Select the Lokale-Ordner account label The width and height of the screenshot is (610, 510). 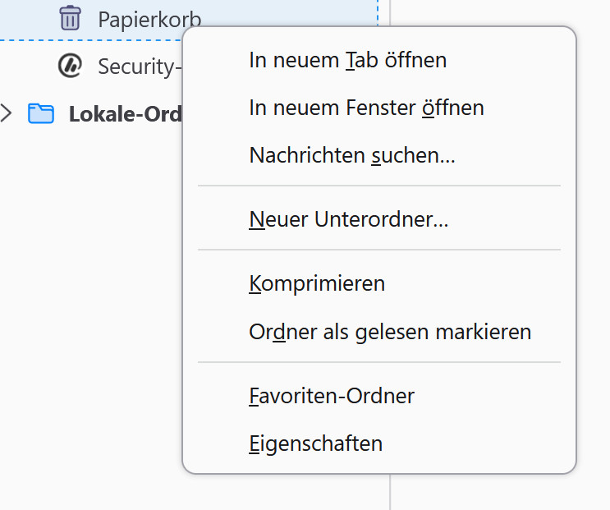[x=126, y=114]
